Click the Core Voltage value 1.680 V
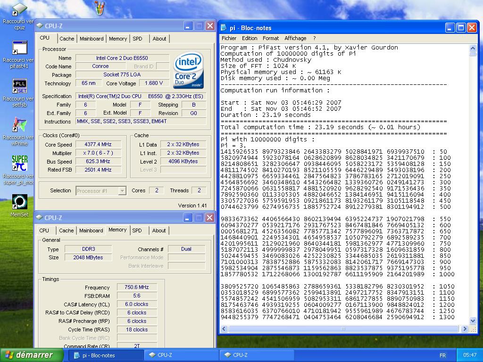Image resolution: width=483 pixels, height=362 pixels. (153, 83)
